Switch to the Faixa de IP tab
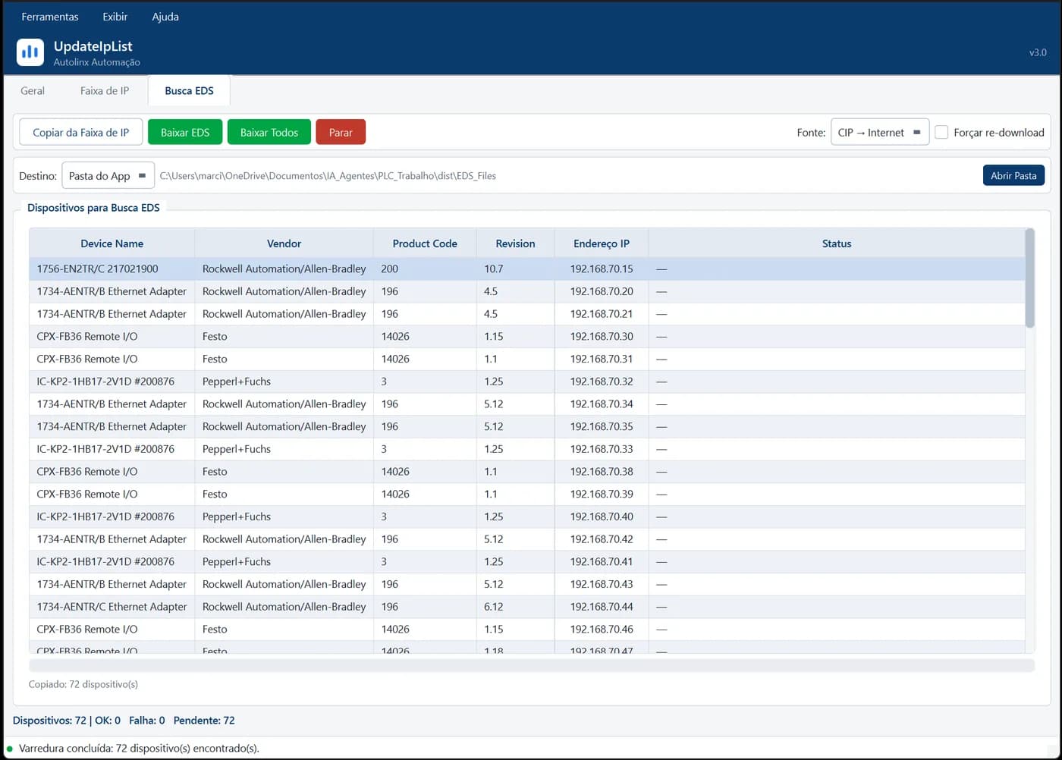The width and height of the screenshot is (1062, 760). (x=105, y=90)
